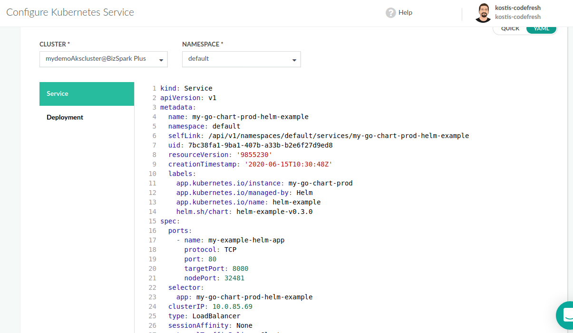Click the kostis-codefresh account name

coord(517,8)
